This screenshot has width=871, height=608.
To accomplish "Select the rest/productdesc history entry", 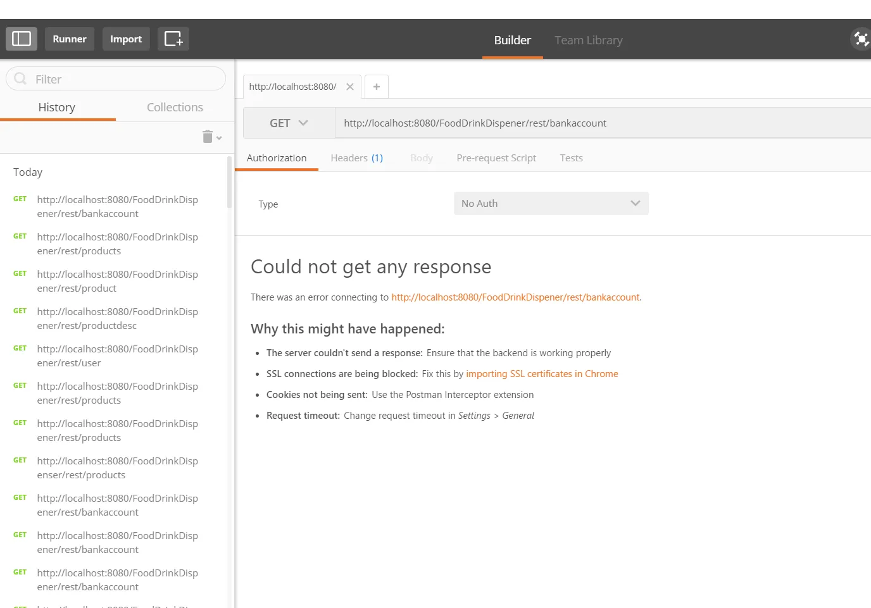I will pyautogui.click(x=117, y=318).
